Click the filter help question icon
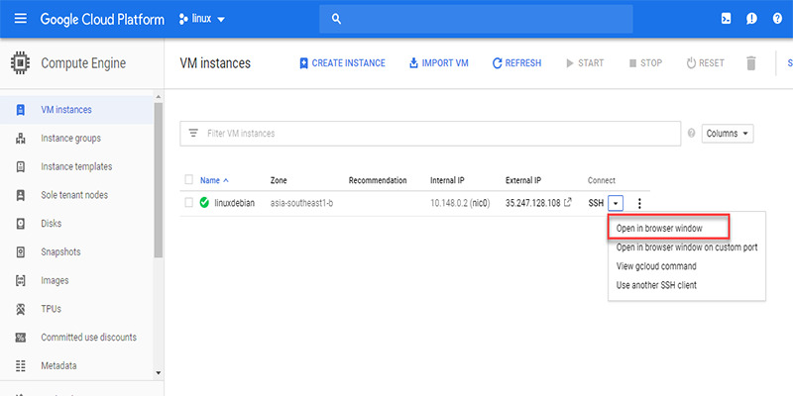 tap(691, 134)
